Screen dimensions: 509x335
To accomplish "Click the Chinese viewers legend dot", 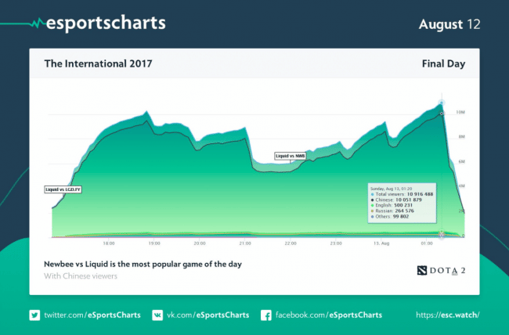I will click(371, 200).
